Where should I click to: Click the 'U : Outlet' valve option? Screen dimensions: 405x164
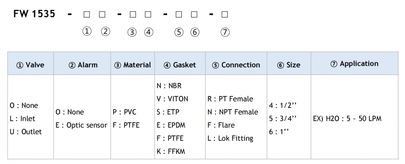(26, 132)
